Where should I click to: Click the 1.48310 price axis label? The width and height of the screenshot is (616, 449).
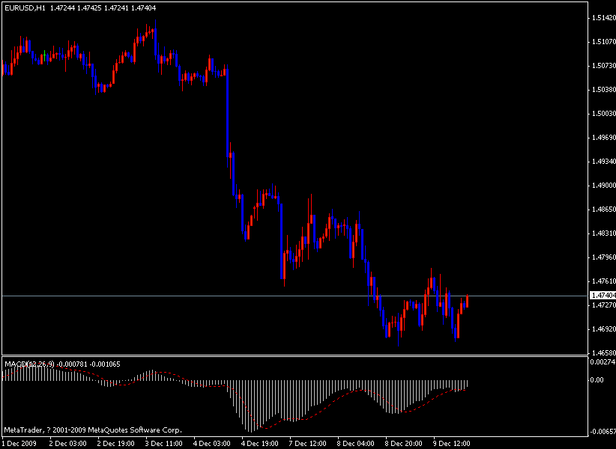[603, 233]
